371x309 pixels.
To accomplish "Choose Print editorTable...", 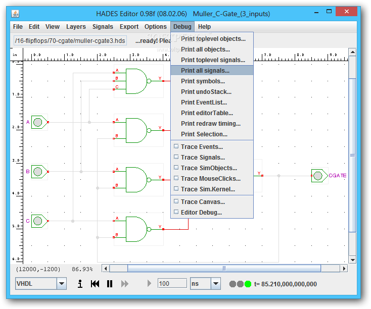I will [212, 113].
